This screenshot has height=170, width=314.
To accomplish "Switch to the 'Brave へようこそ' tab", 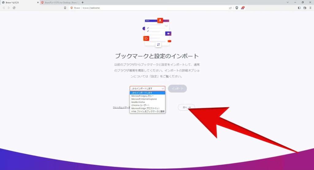I will 20,2.
